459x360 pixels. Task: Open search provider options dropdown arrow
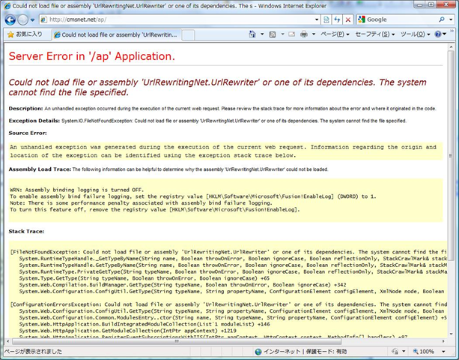[x=451, y=19]
